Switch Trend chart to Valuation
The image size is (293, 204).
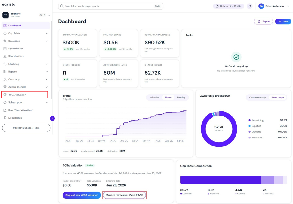(x=154, y=97)
